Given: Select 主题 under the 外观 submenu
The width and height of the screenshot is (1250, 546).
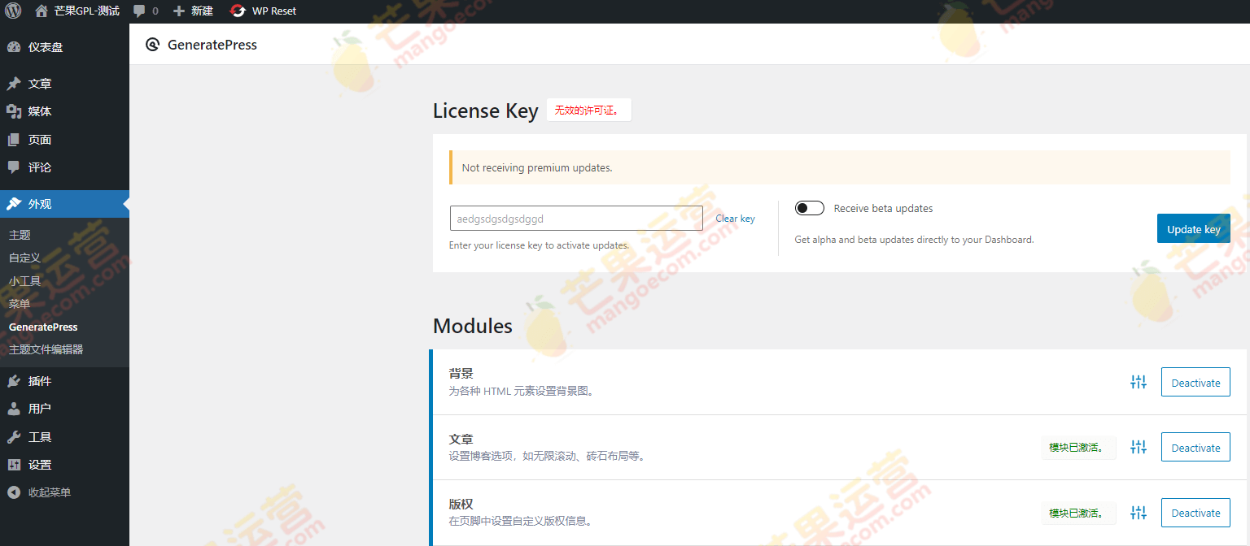Looking at the screenshot, I should 19,234.
